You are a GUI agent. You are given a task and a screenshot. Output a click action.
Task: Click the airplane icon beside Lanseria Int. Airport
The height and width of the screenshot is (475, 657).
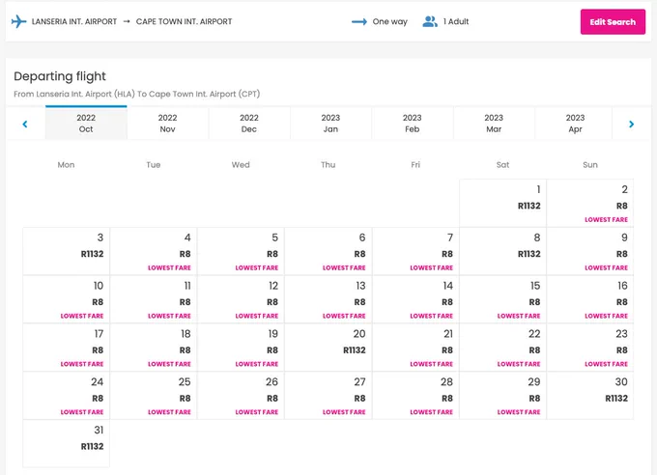tap(18, 21)
